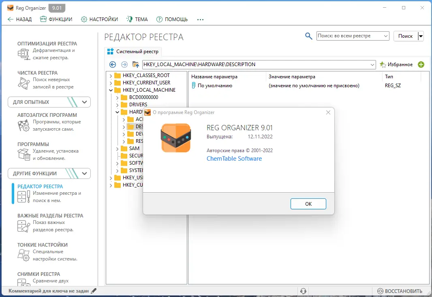The width and height of the screenshot is (432, 297).
Task: Click ВОССТАНОВИТЬ in the status bar
Action: pyautogui.click(x=400, y=291)
